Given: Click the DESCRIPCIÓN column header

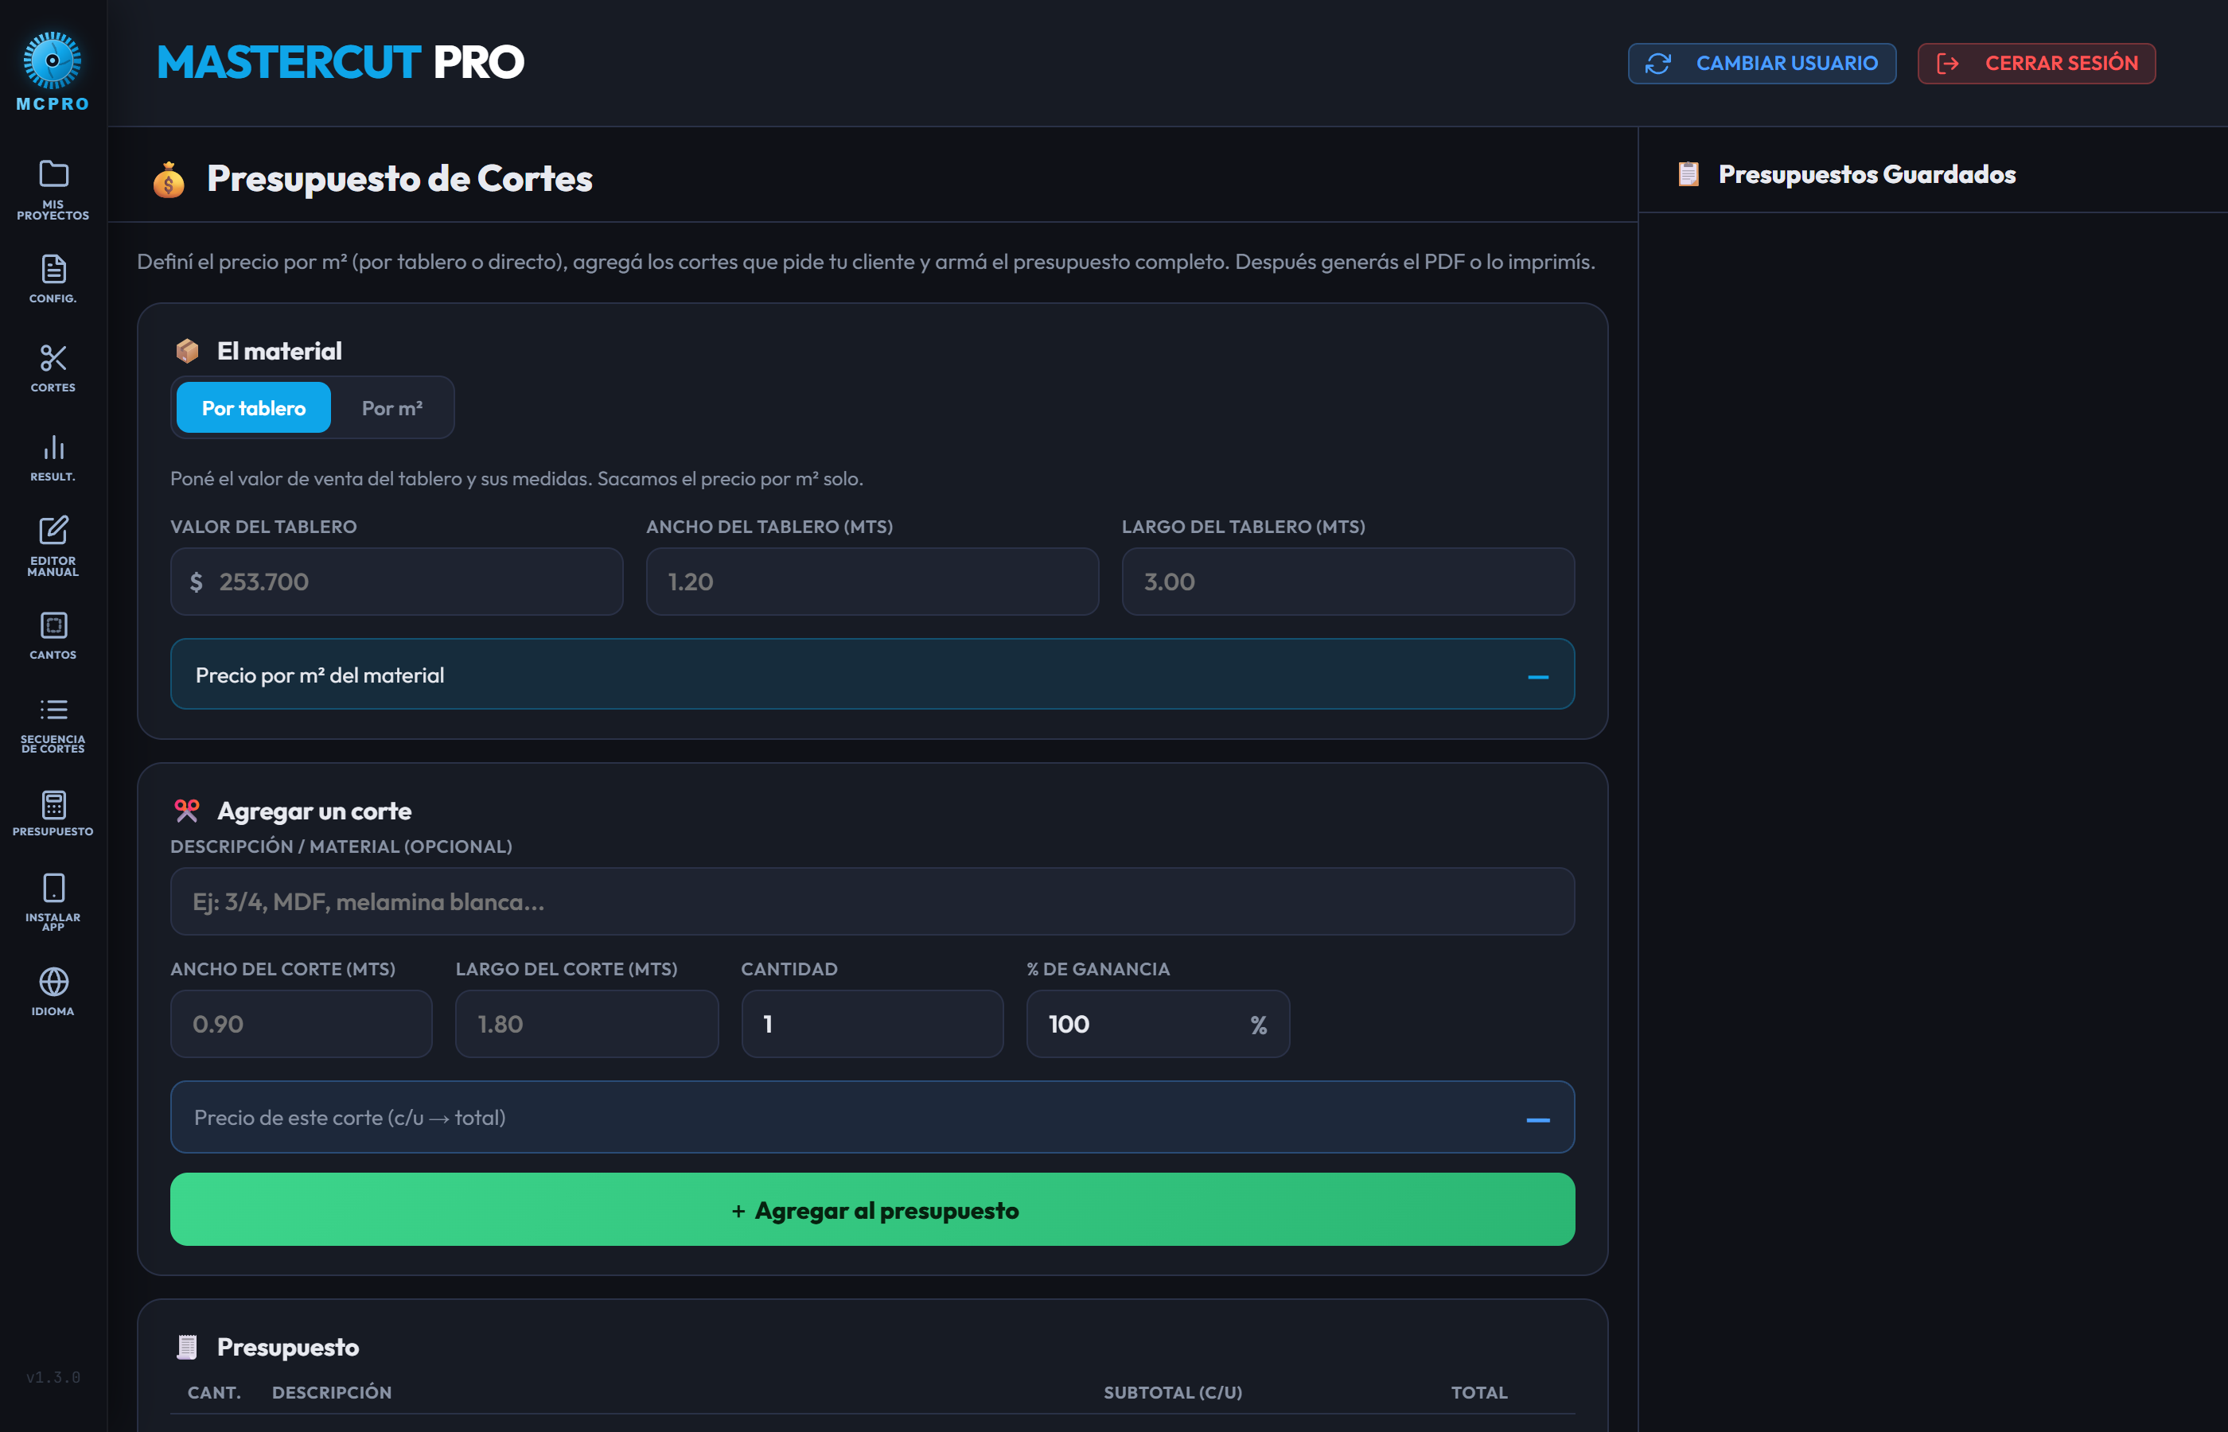Looking at the screenshot, I should pyautogui.click(x=332, y=1392).
